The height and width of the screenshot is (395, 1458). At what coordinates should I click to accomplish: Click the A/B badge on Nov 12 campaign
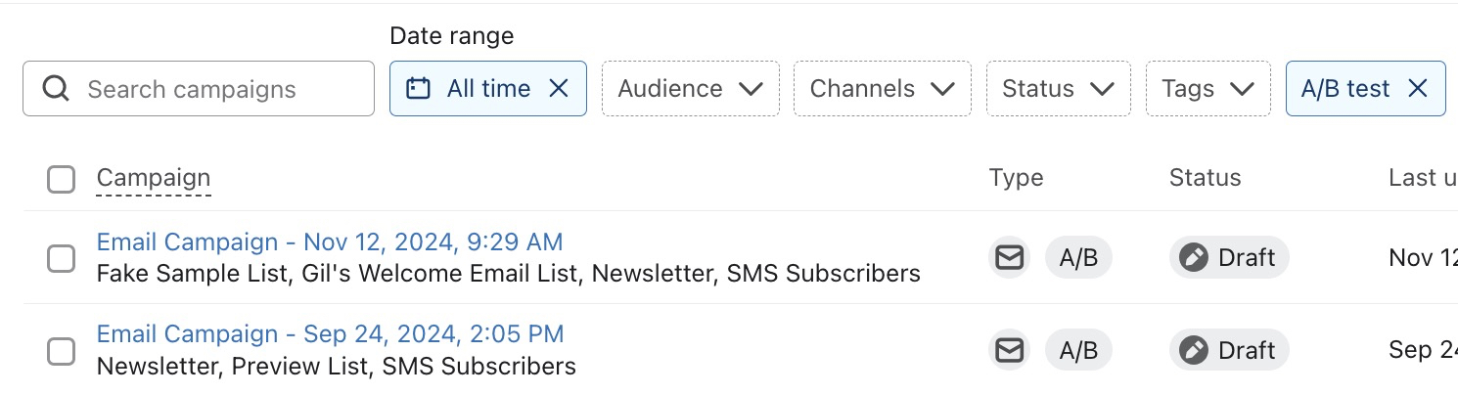click(1078, 257)
